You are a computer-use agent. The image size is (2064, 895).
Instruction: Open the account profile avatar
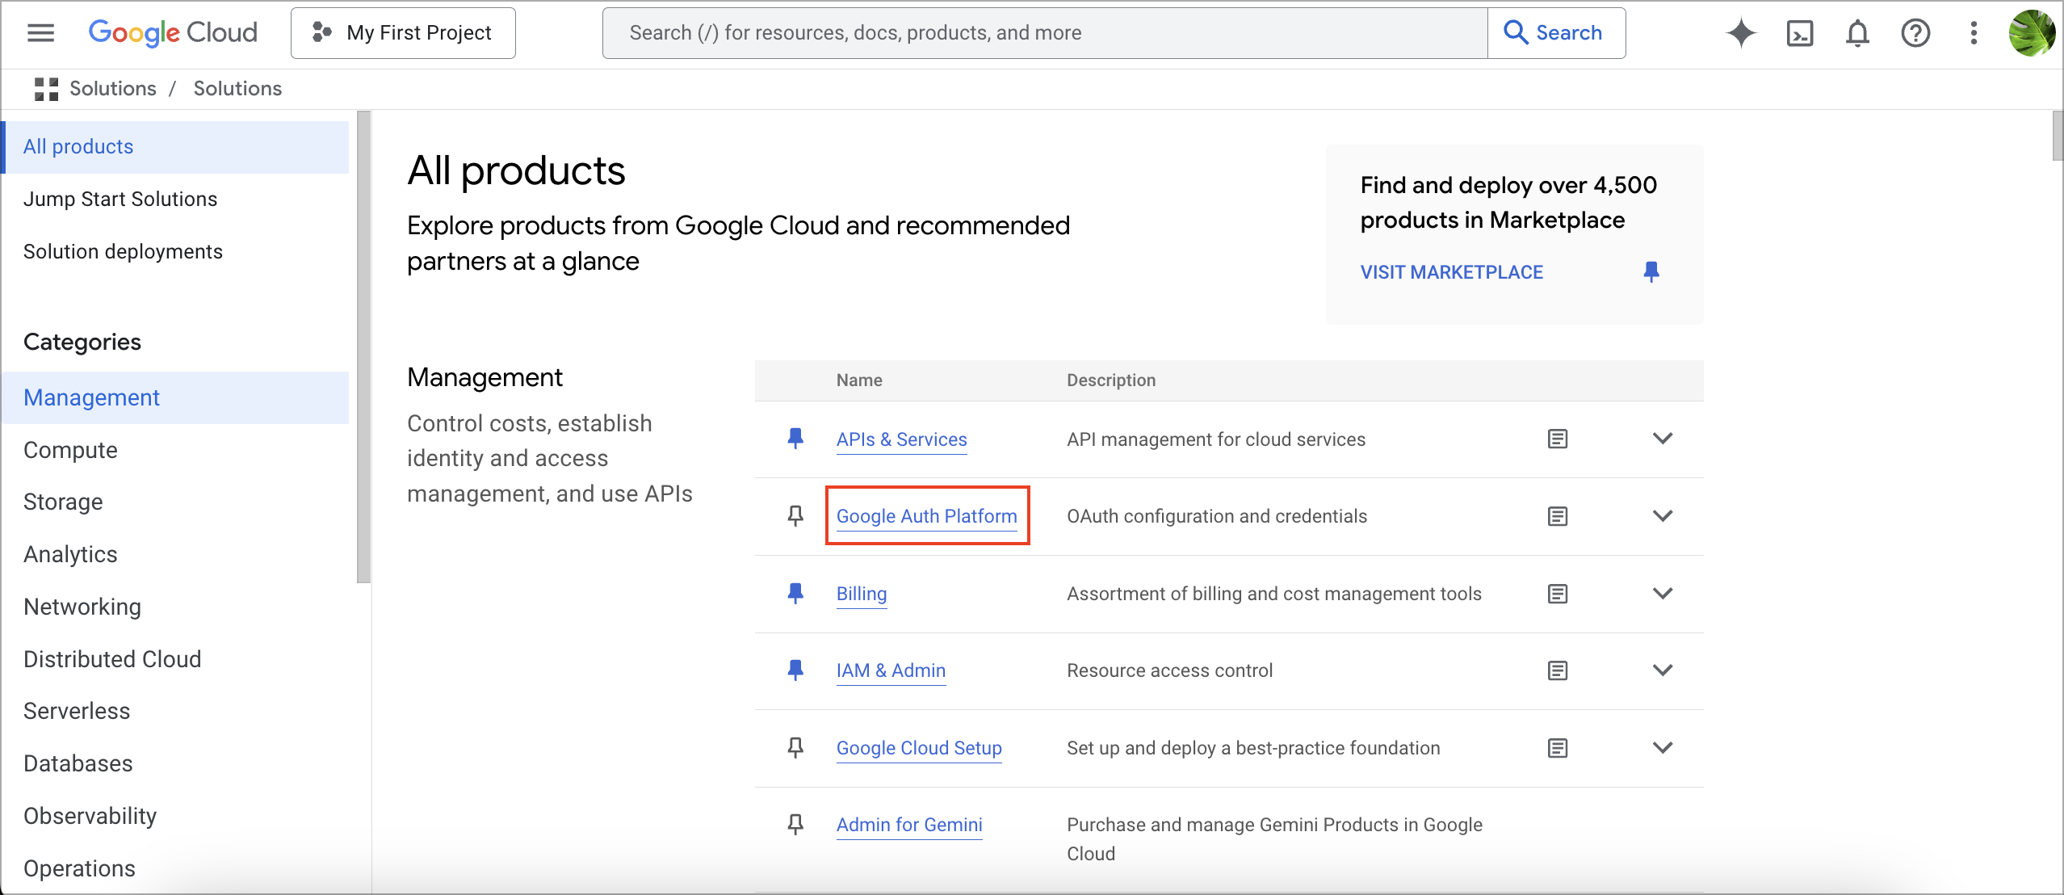[2032, 33]
